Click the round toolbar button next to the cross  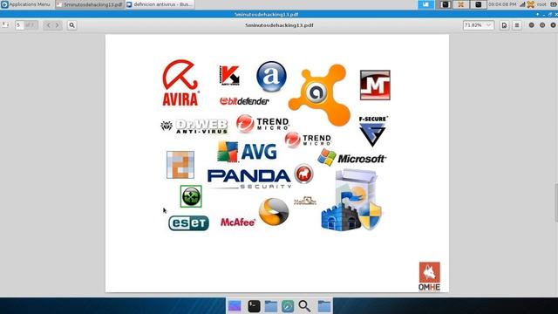542,25
